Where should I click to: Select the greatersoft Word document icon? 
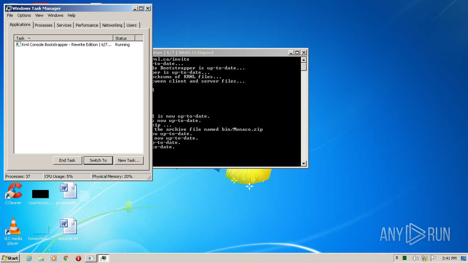[68, 194]
